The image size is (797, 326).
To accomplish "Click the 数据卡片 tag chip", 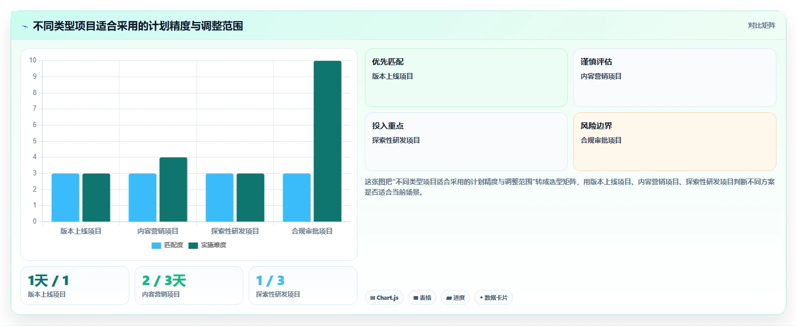I will click(x=493, y=298).
